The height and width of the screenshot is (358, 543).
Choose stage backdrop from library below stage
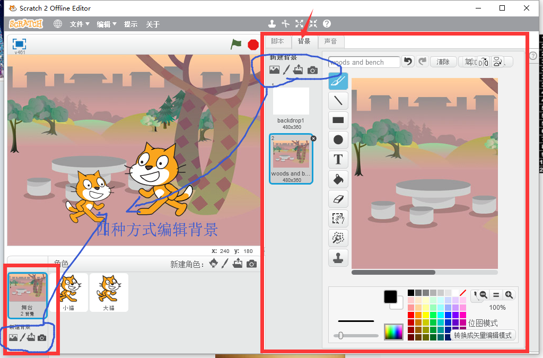click(13, 337)
